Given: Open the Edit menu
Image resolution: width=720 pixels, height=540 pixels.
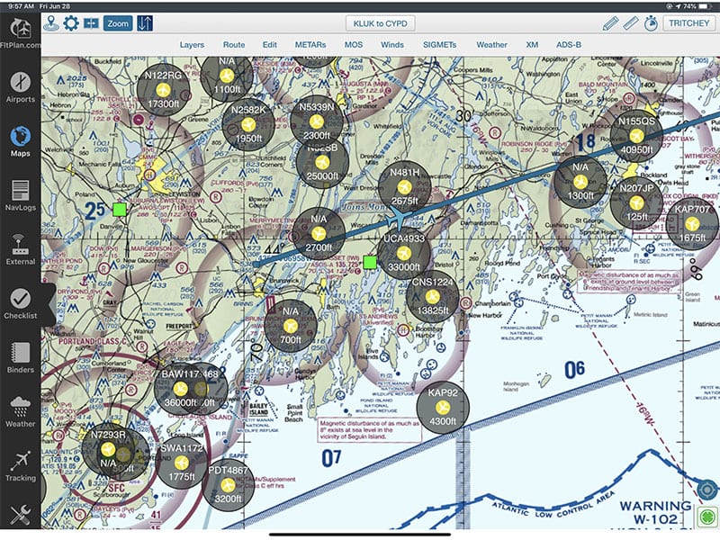Looking at the screenshot, I should [269, 44].
